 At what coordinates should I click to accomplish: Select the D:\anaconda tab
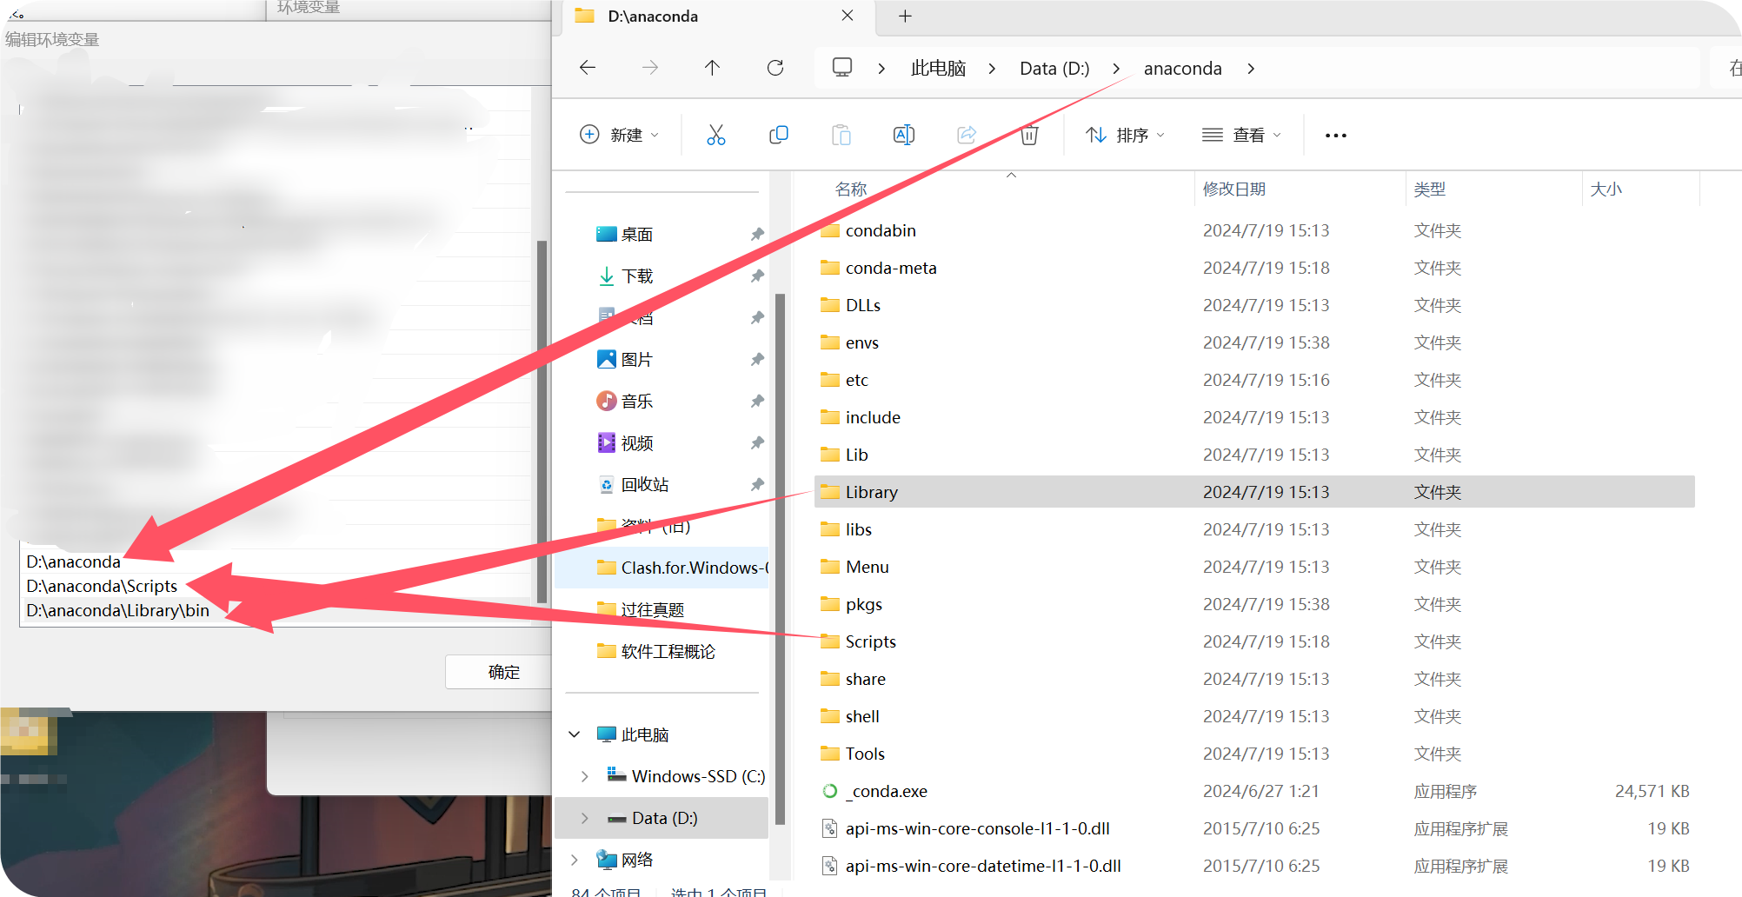[716, 17]
